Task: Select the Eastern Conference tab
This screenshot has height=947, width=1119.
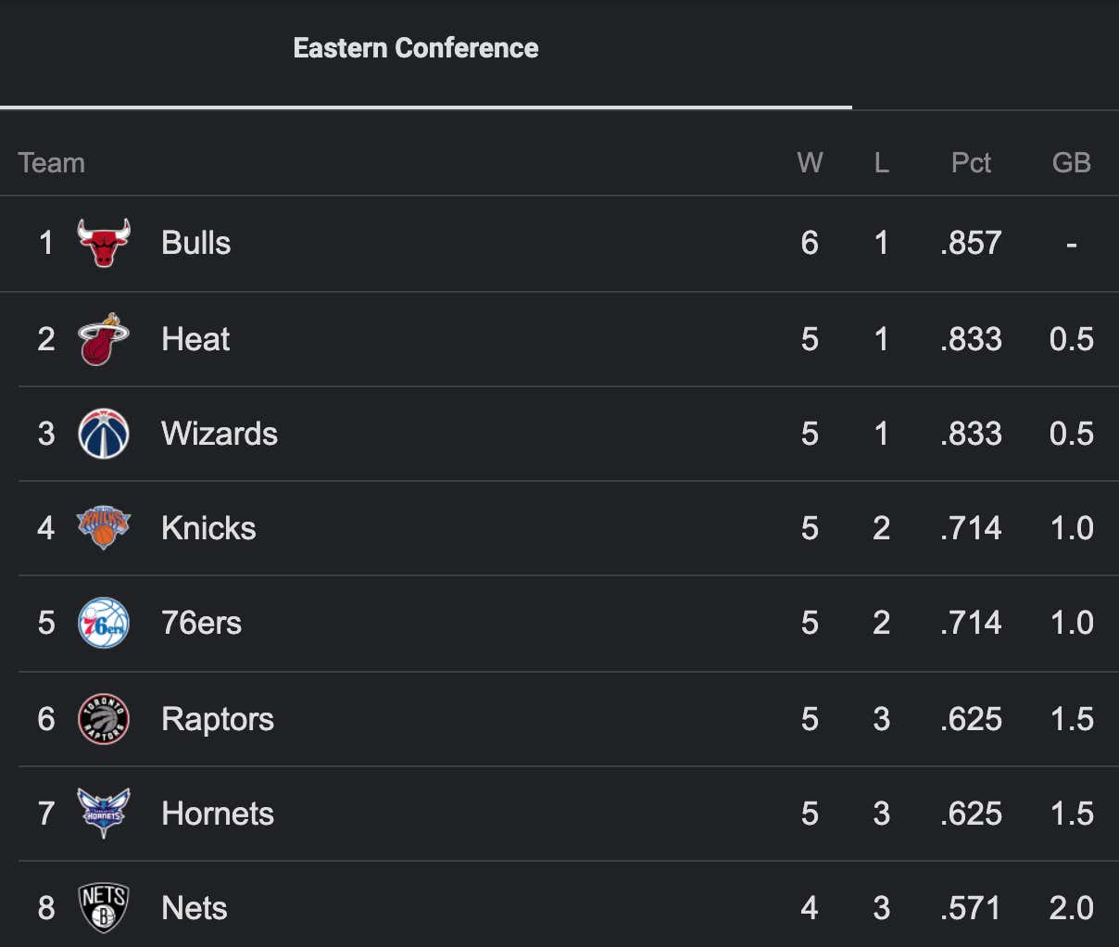Action: click(416, 48)
